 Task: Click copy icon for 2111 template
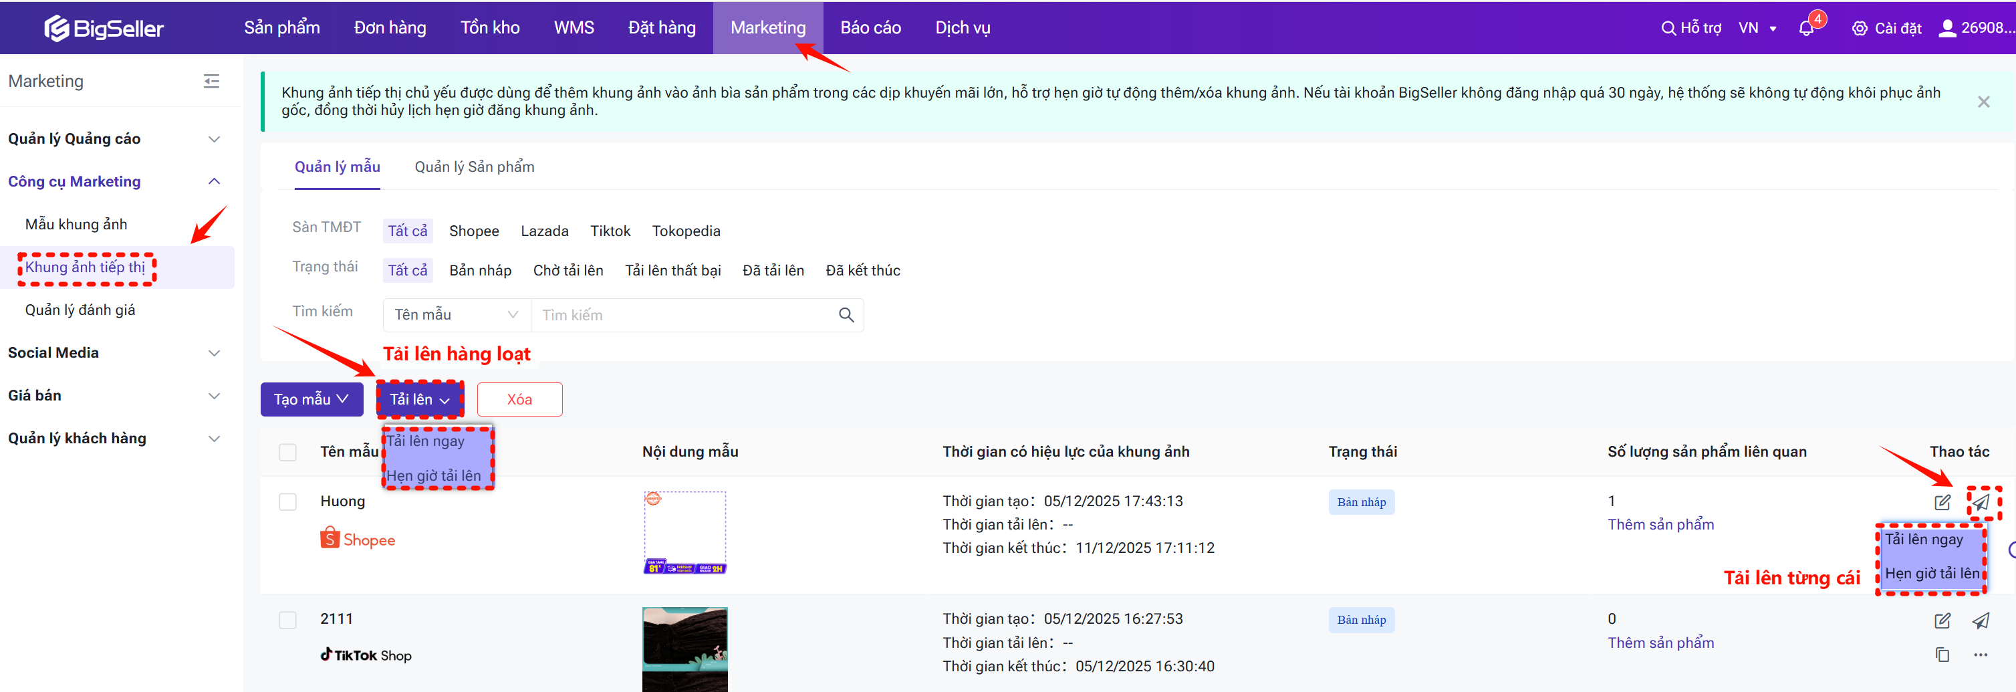[1942, 655]
